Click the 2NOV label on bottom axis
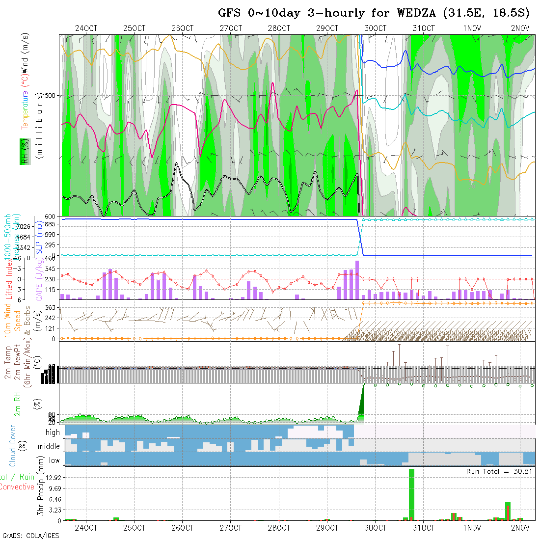Image resolution: width=540 pixels, height=540 pixels. pos(520,528)
